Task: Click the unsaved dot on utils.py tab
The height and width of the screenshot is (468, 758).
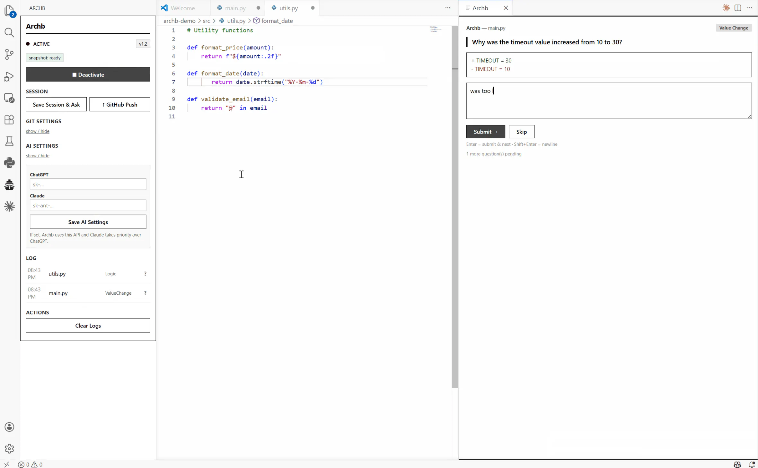Action: coord(313,8)
